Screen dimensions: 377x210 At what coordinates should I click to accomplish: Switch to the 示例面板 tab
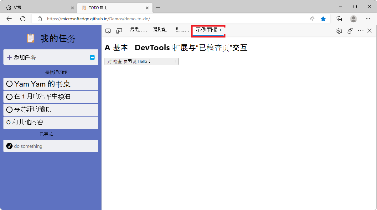207,30
